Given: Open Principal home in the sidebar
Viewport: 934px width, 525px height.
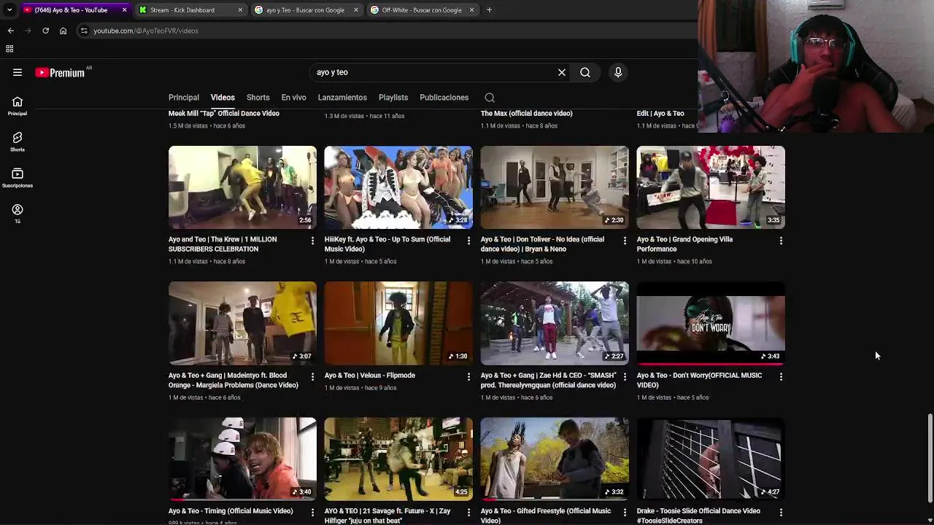Looking at the screenshot, I should point(18,106).
